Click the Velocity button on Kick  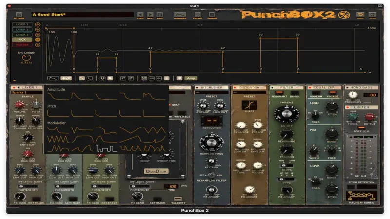point(178,199)
